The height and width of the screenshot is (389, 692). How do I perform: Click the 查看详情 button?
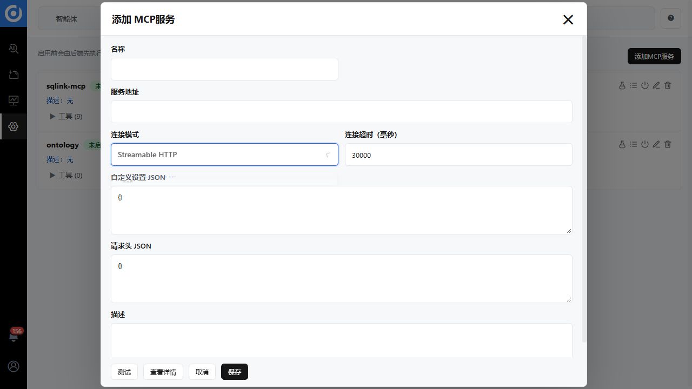click(x=163, y=372)
